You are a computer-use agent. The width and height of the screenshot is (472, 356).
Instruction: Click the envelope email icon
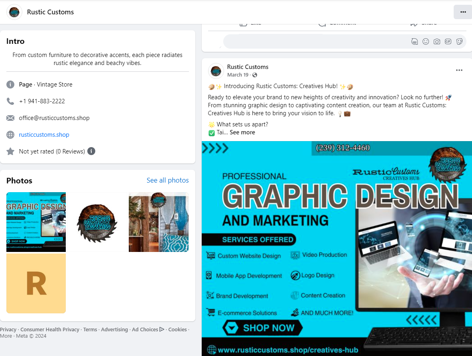(10, 118)
